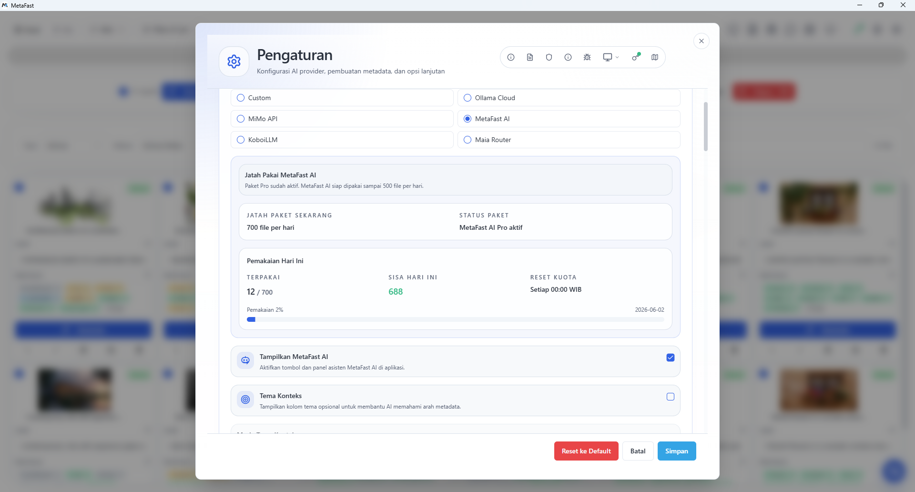Viewport: 915px width, 492px height.
Task: Click the "Pemakaian Hari Ini" heading
Action: pos(275,261)
